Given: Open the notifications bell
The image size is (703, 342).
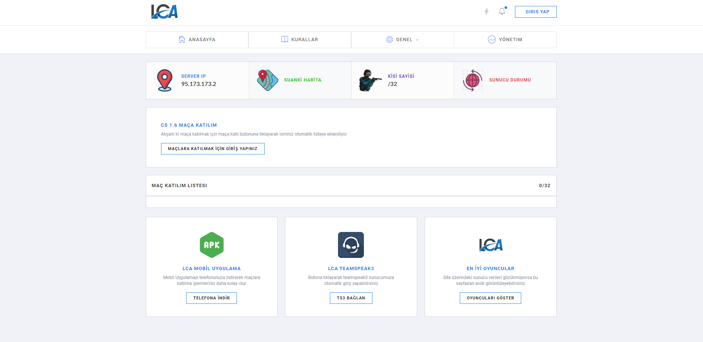Looking at the screenshot, I should pos(502,11).
